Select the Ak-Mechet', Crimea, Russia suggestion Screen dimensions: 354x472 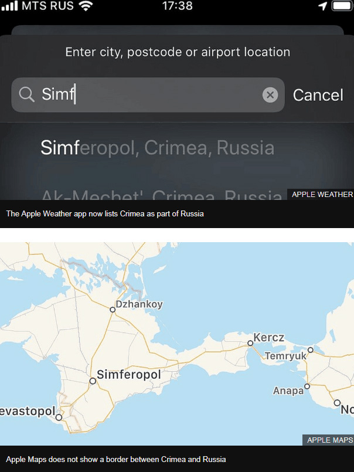162,195
